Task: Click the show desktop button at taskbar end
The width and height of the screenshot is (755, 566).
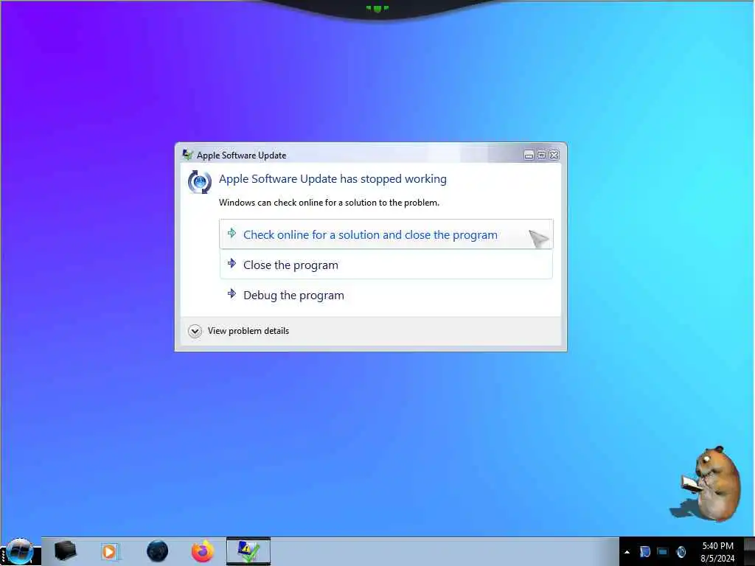Action: click(749, 551)
